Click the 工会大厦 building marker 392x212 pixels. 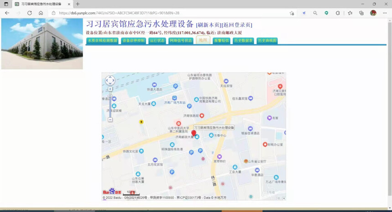[235, 167]
